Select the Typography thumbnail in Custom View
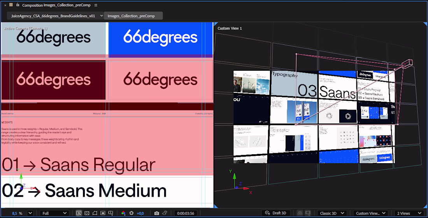Image resolution: width=428 pixels, height=218 pixels. [294, 85]
